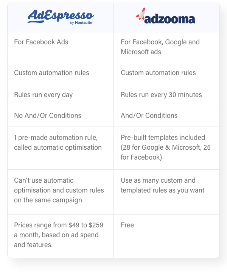Click 'Can't use automatic optimisation' cell
The image size is (227, 274).
61,192
